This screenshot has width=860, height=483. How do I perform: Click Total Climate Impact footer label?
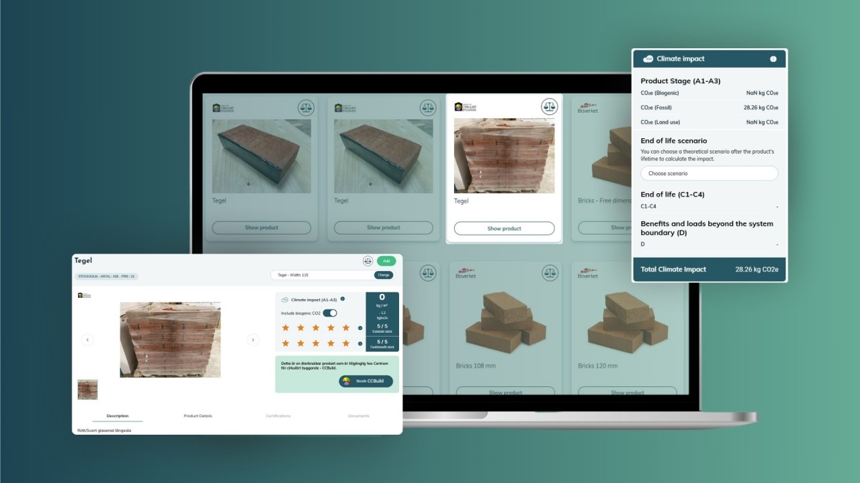coord(673,269)
